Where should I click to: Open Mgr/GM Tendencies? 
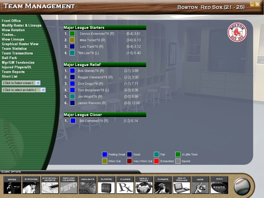18,62
